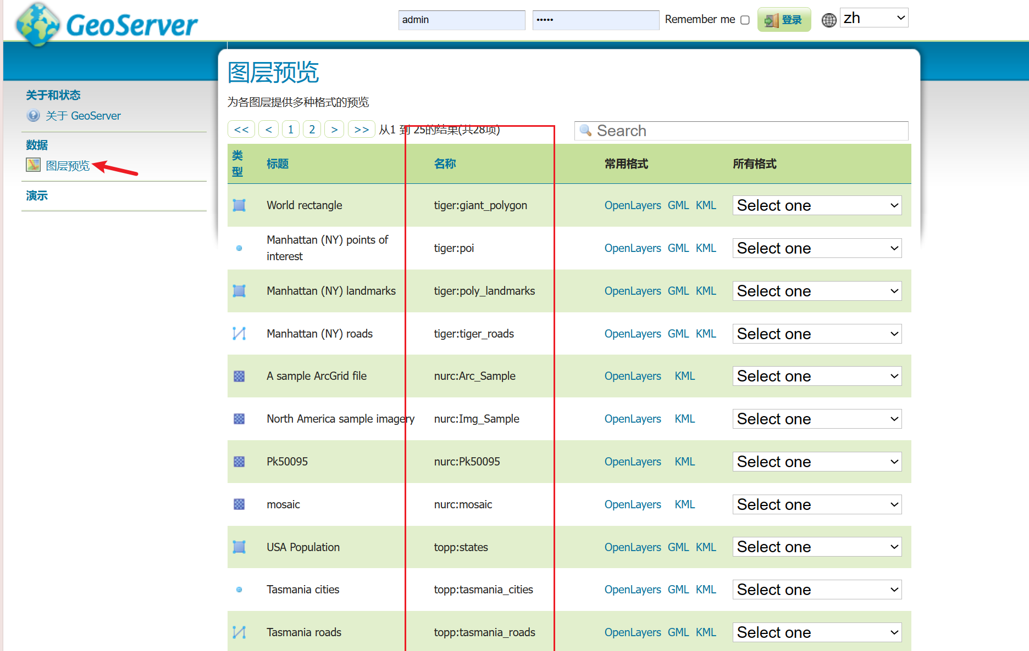Click point type icon for Tasmania cities
1029x651 pixels.
pyautogui.click(x=239, y=590)
